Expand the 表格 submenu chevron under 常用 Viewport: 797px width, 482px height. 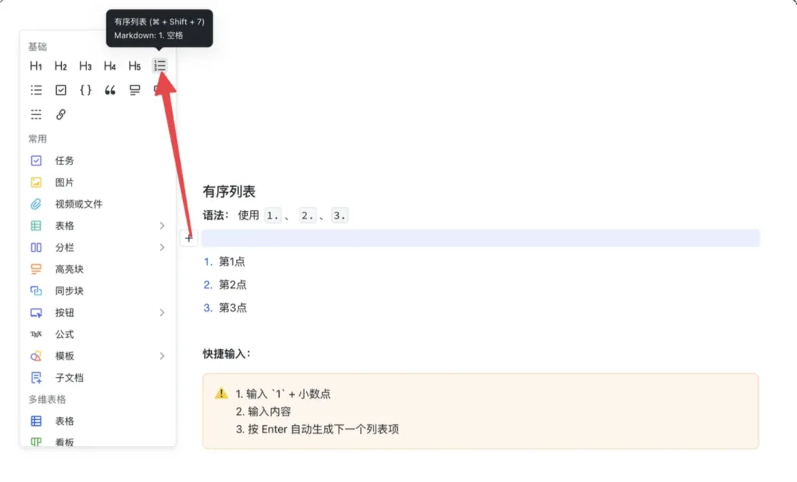tap(162, 226)
